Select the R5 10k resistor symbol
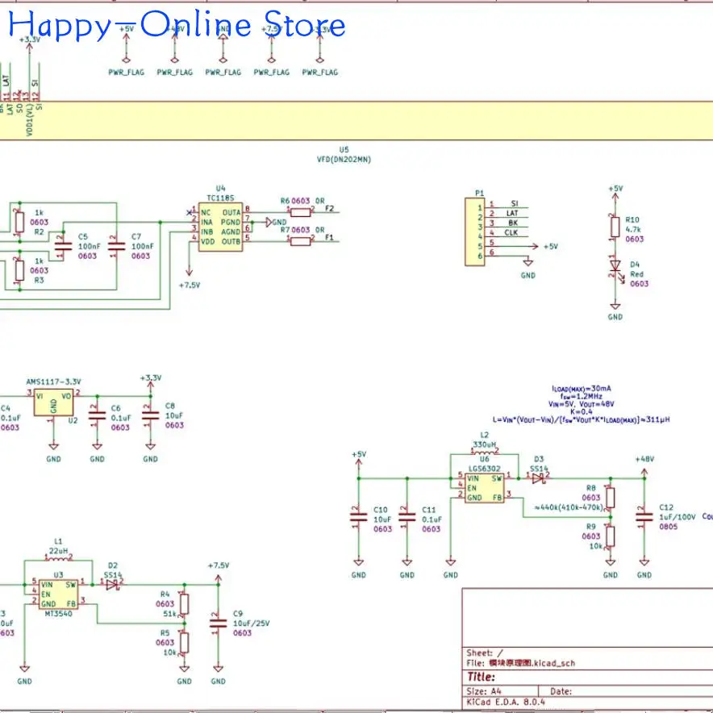Screen dimensions: 713x713 pyautogui.click(x=184, y=643)
